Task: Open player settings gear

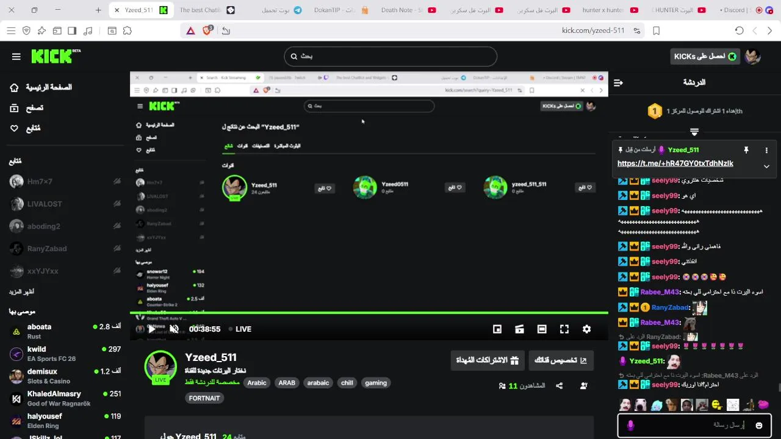Action: click(x=586, y=329)
